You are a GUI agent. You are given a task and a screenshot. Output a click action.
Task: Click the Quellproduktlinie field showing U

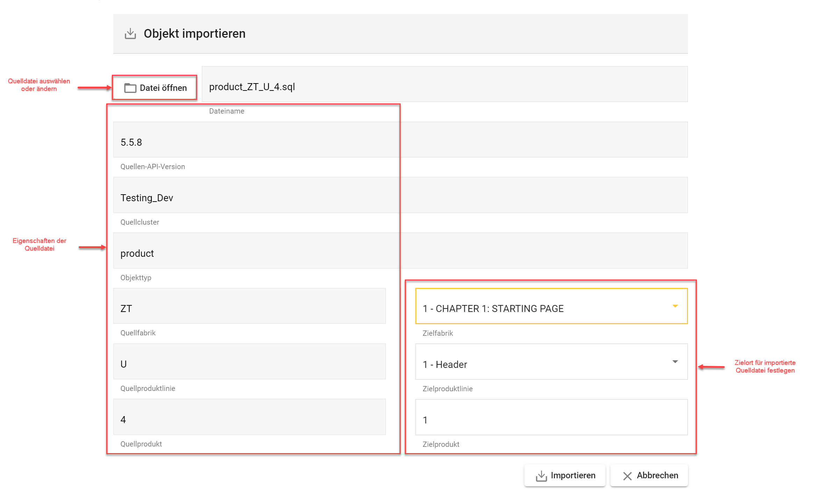pos(249,362)
